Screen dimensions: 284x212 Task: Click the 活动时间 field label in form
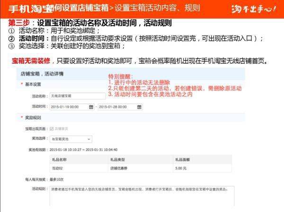tap(39, 106)
